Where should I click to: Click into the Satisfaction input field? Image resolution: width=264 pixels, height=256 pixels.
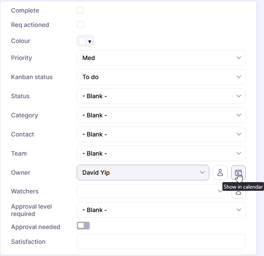161,242
